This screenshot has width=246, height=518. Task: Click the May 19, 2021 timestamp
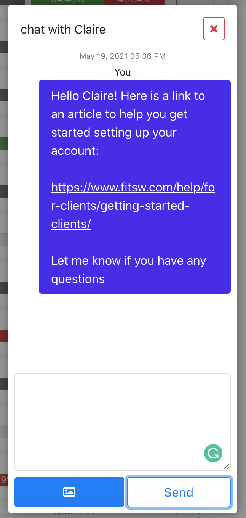(x=122, y=56)
